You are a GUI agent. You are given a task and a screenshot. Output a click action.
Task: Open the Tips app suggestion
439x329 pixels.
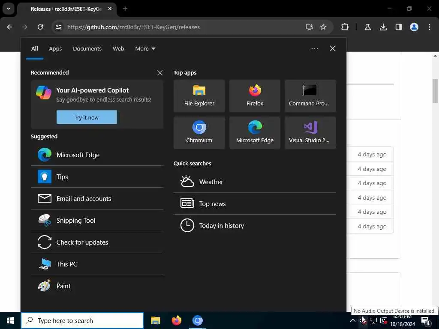pos(97,176)
